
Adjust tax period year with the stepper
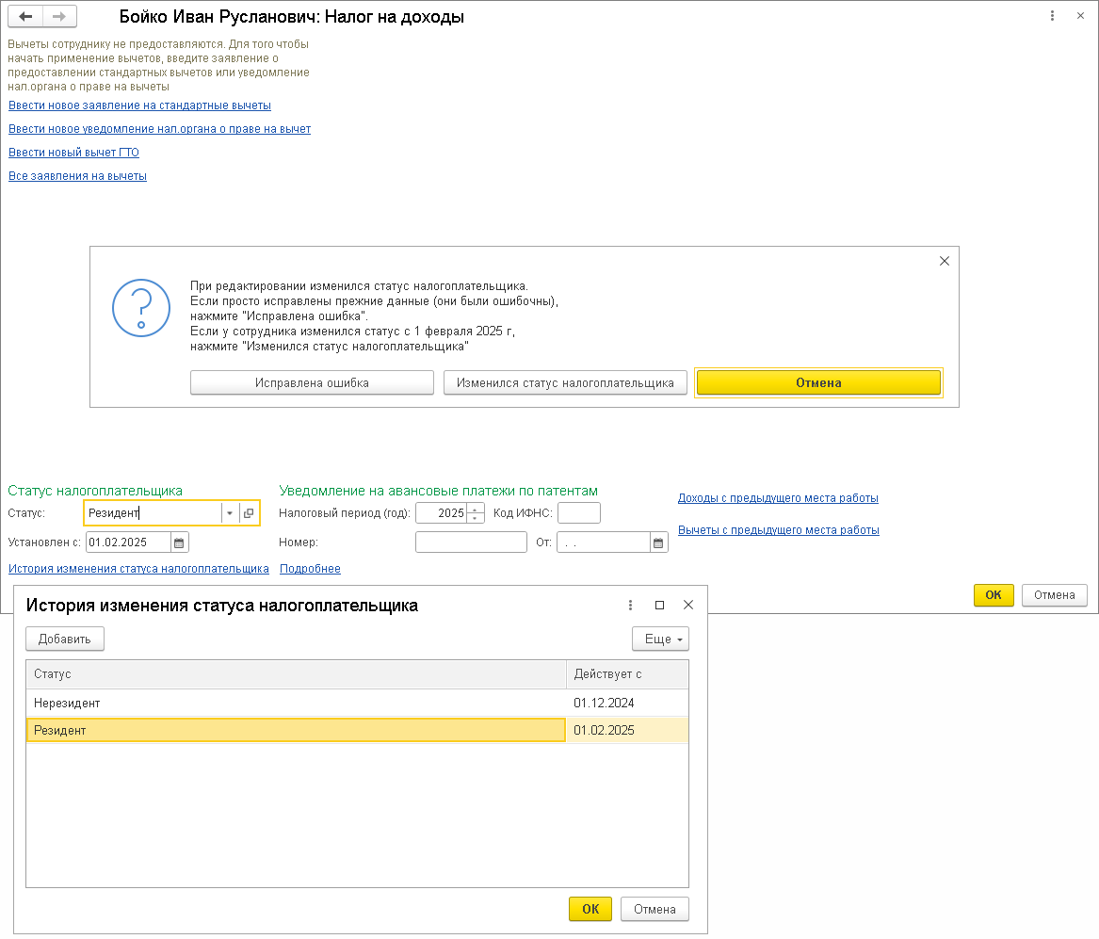coord(476,513)
